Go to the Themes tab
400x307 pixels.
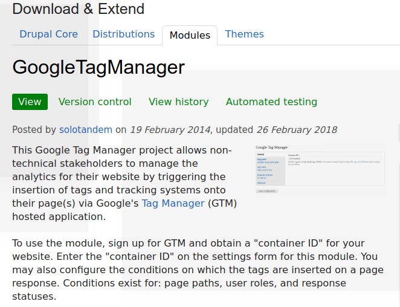244,34
